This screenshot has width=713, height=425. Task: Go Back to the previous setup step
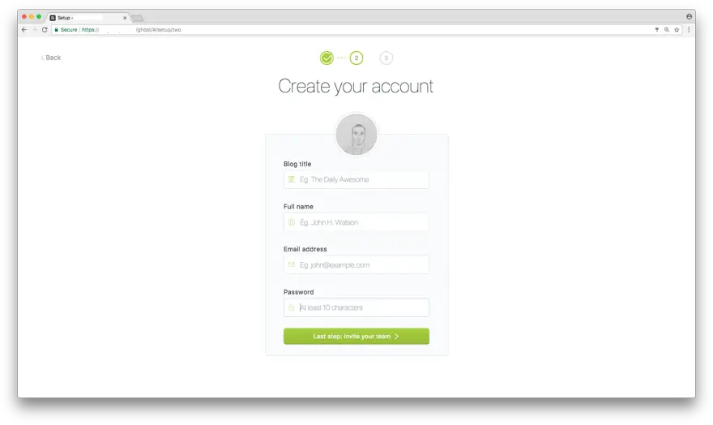point(50,58)
